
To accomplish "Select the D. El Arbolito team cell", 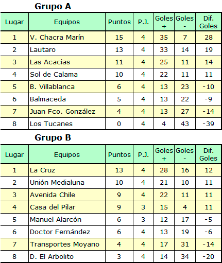I will point(67,256).
